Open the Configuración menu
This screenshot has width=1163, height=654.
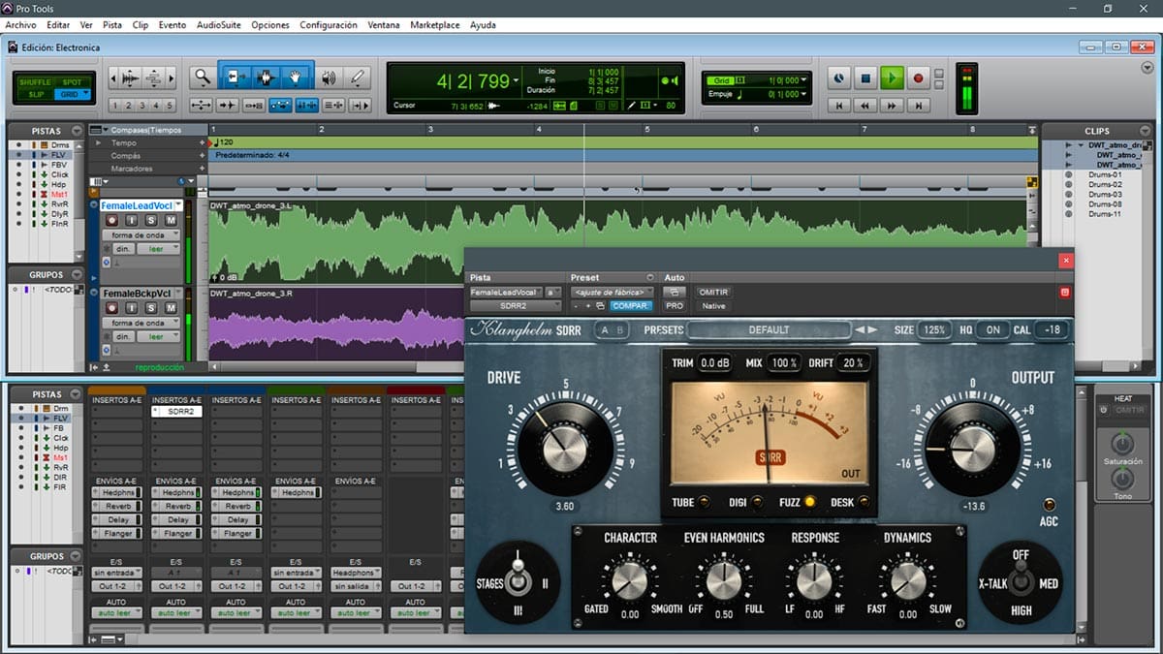coord(328,24)
